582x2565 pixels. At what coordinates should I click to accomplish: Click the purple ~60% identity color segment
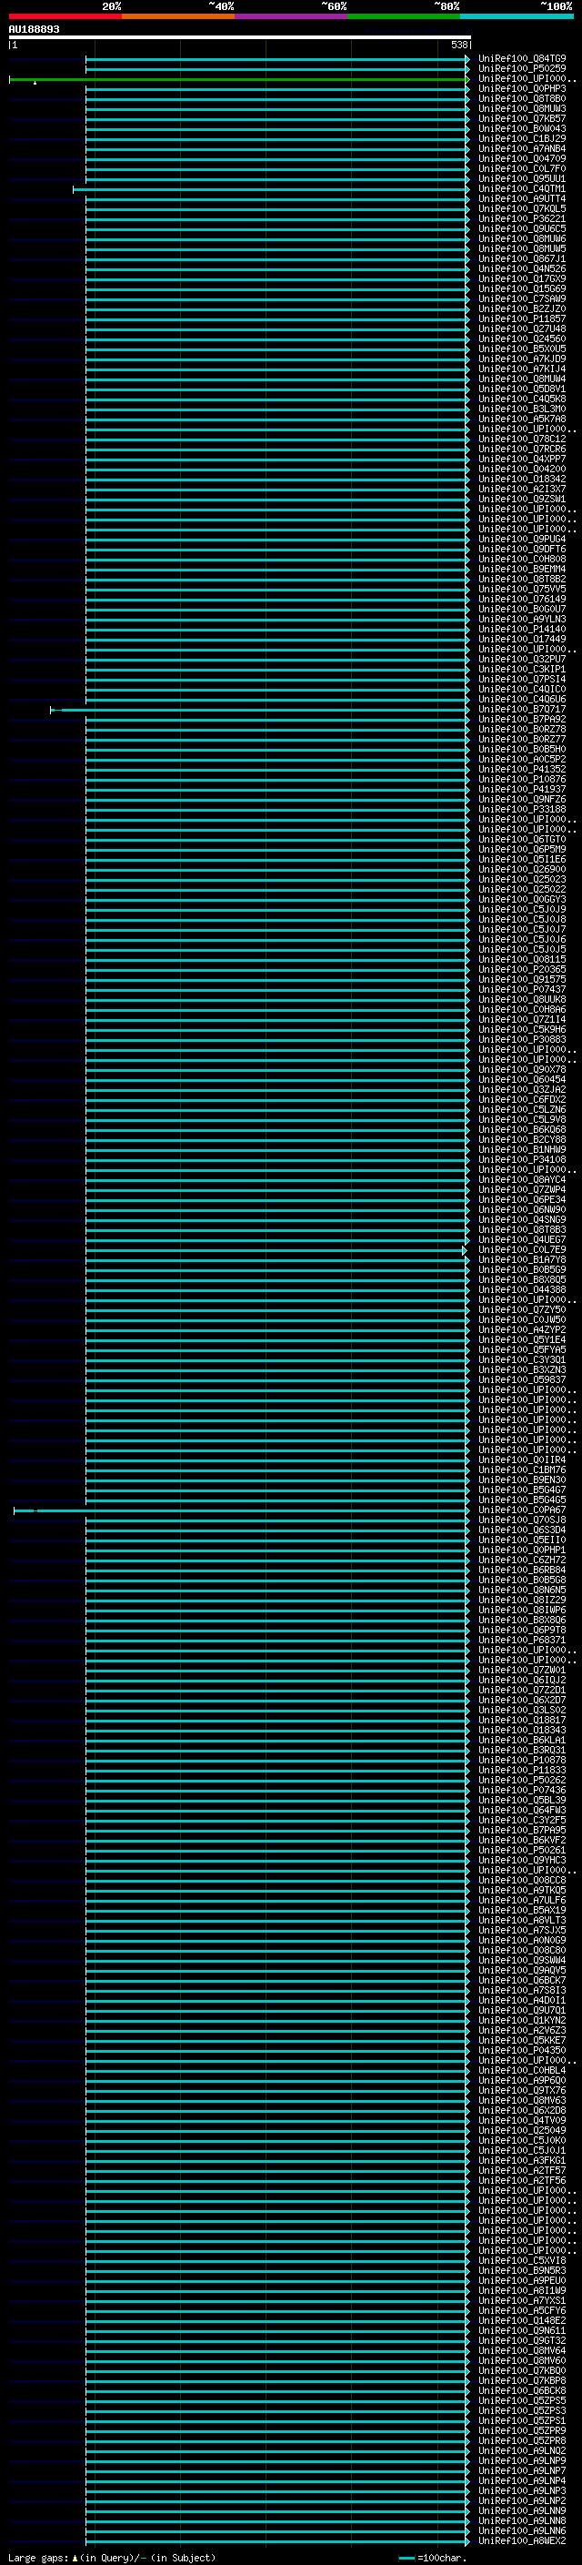coord(292,16)
